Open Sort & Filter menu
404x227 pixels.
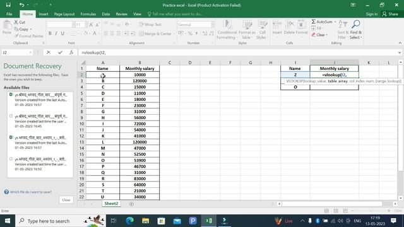342,30
